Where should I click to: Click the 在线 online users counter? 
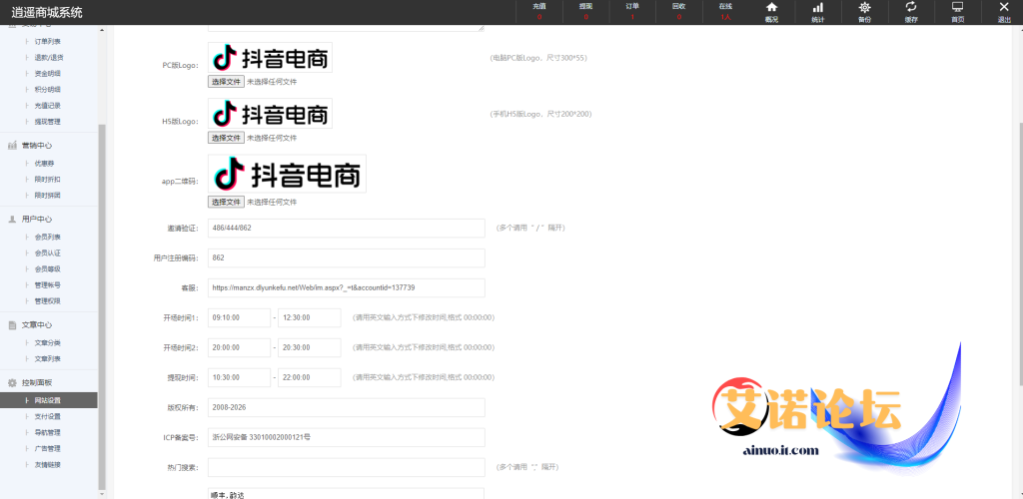point(725,11)
